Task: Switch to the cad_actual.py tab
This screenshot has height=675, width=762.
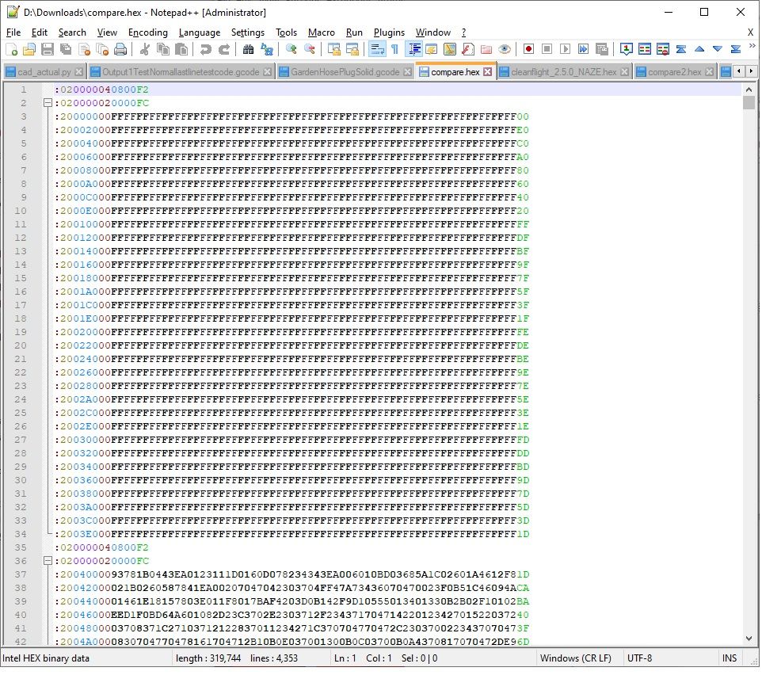Action: pos(44,72)
